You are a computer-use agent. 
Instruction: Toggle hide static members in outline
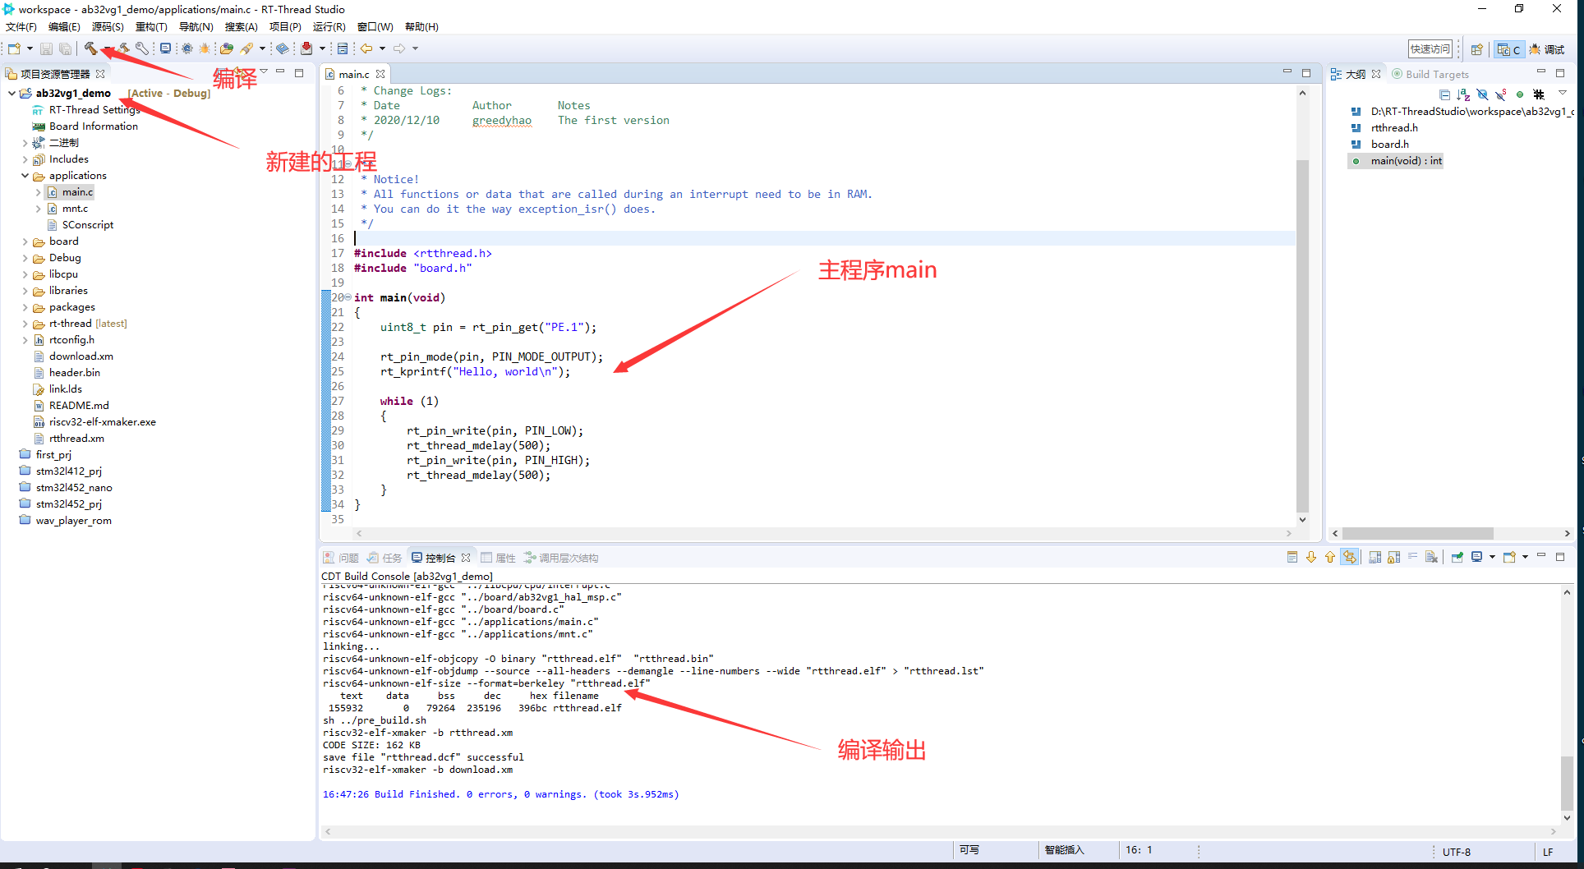click(x=1501, y=94)
